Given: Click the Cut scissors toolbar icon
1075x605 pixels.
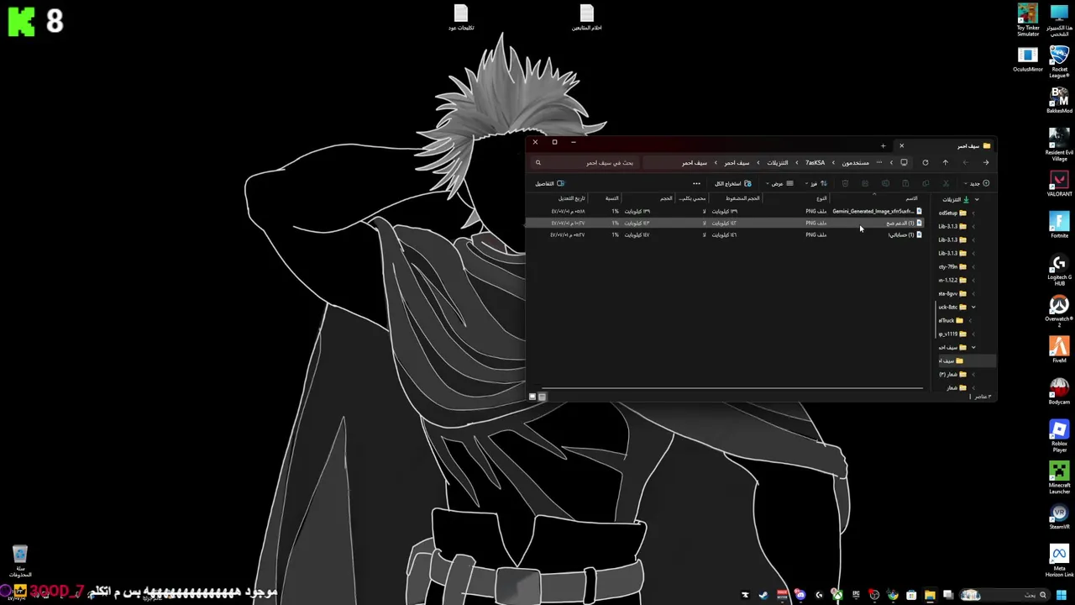Looking at the screenshot, I should coord(946,183).
